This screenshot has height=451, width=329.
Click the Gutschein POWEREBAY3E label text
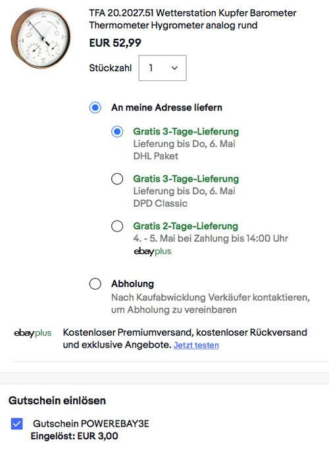click(x=91, y=423)
